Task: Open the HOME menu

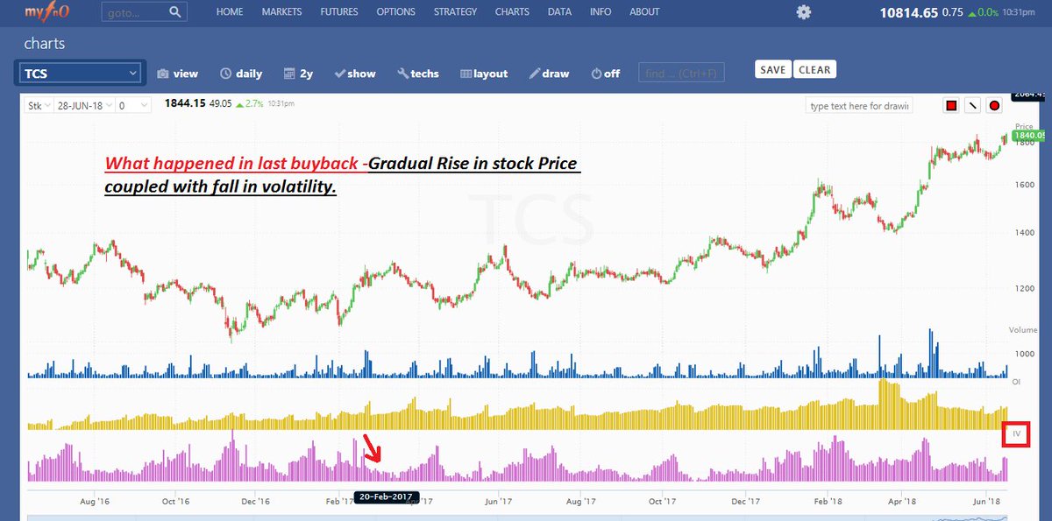Action: pyautogui.click(x=230, y=12)
